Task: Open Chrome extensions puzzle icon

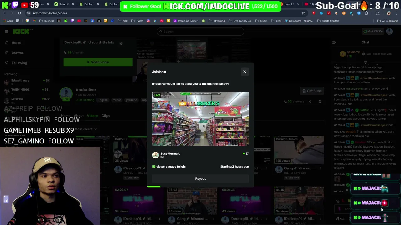Action: [366, 13]
